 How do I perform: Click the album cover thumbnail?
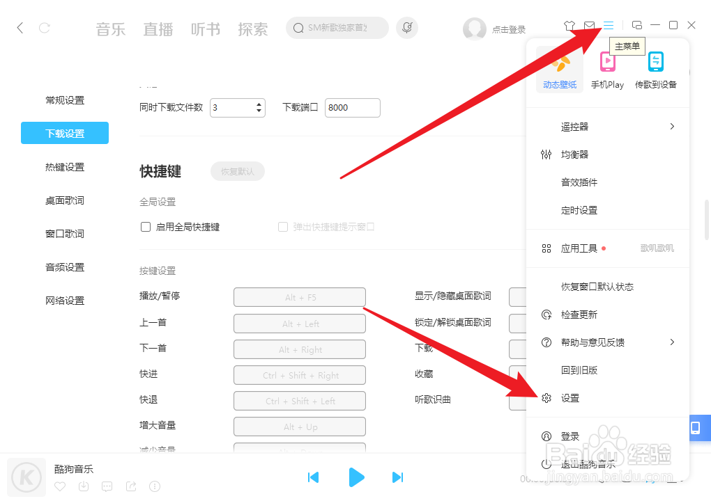(x=26, y=477)
